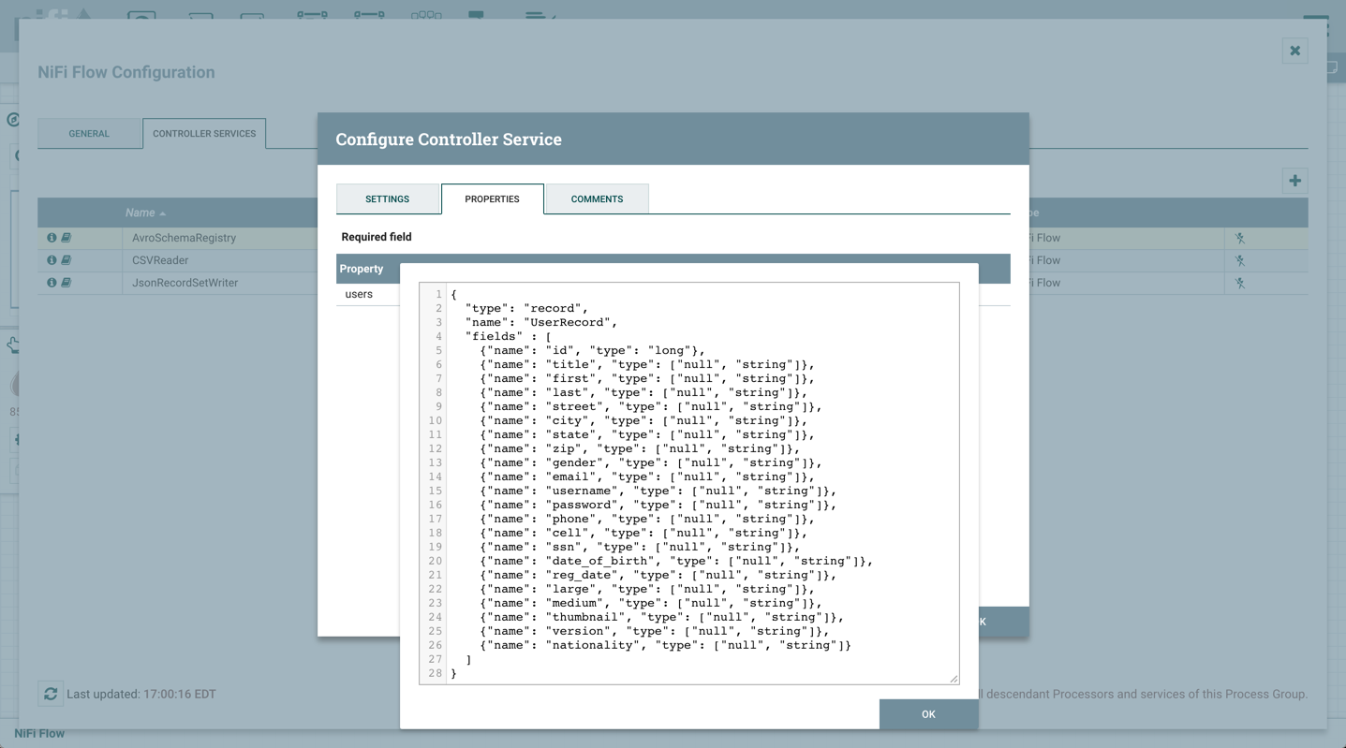This screenshot has width=1346, height=748.
Task: Close the NiFi Flow Configuration dialog
Action: 1294,51
